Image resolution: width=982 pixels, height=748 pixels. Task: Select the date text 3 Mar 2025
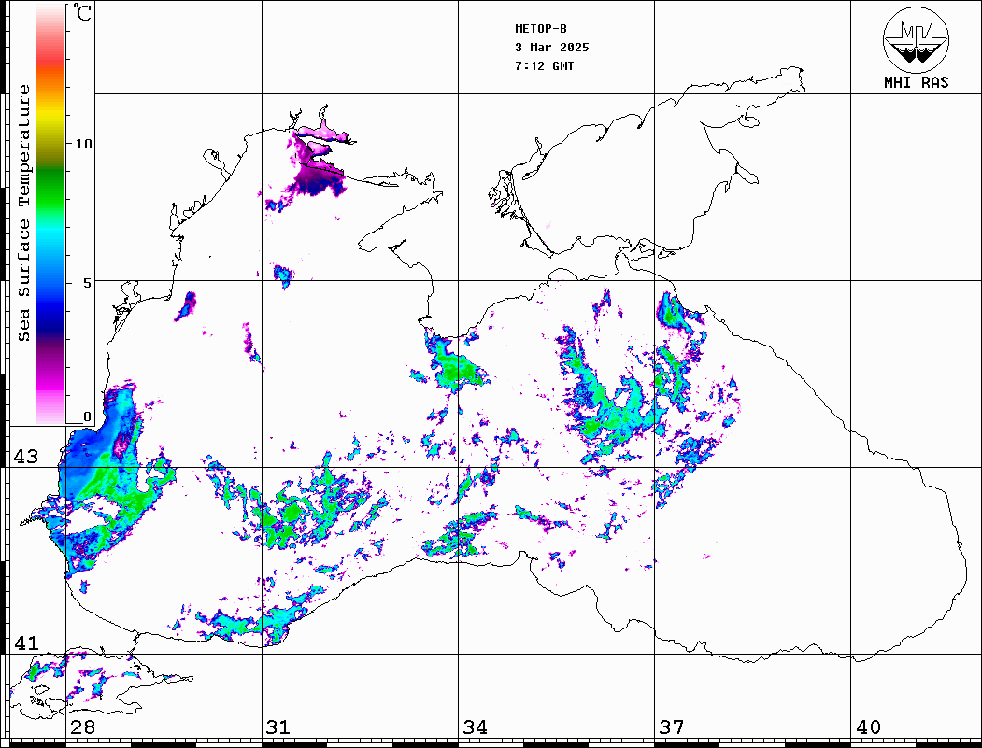click(x=552, y=48)
